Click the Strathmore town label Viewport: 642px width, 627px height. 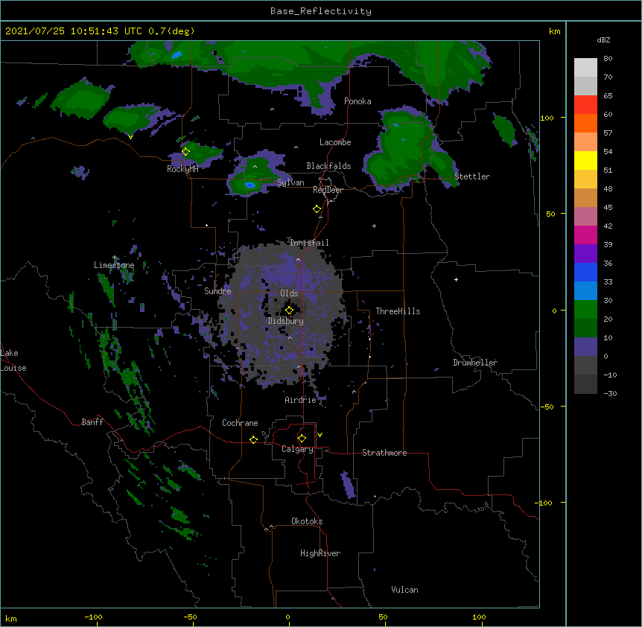pos(384,453)
